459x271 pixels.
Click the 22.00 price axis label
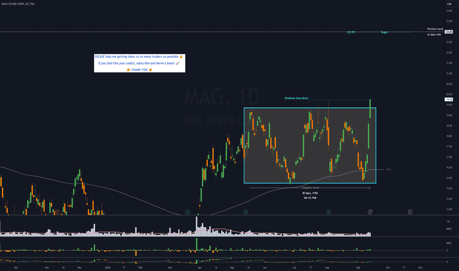click(449, 53)
